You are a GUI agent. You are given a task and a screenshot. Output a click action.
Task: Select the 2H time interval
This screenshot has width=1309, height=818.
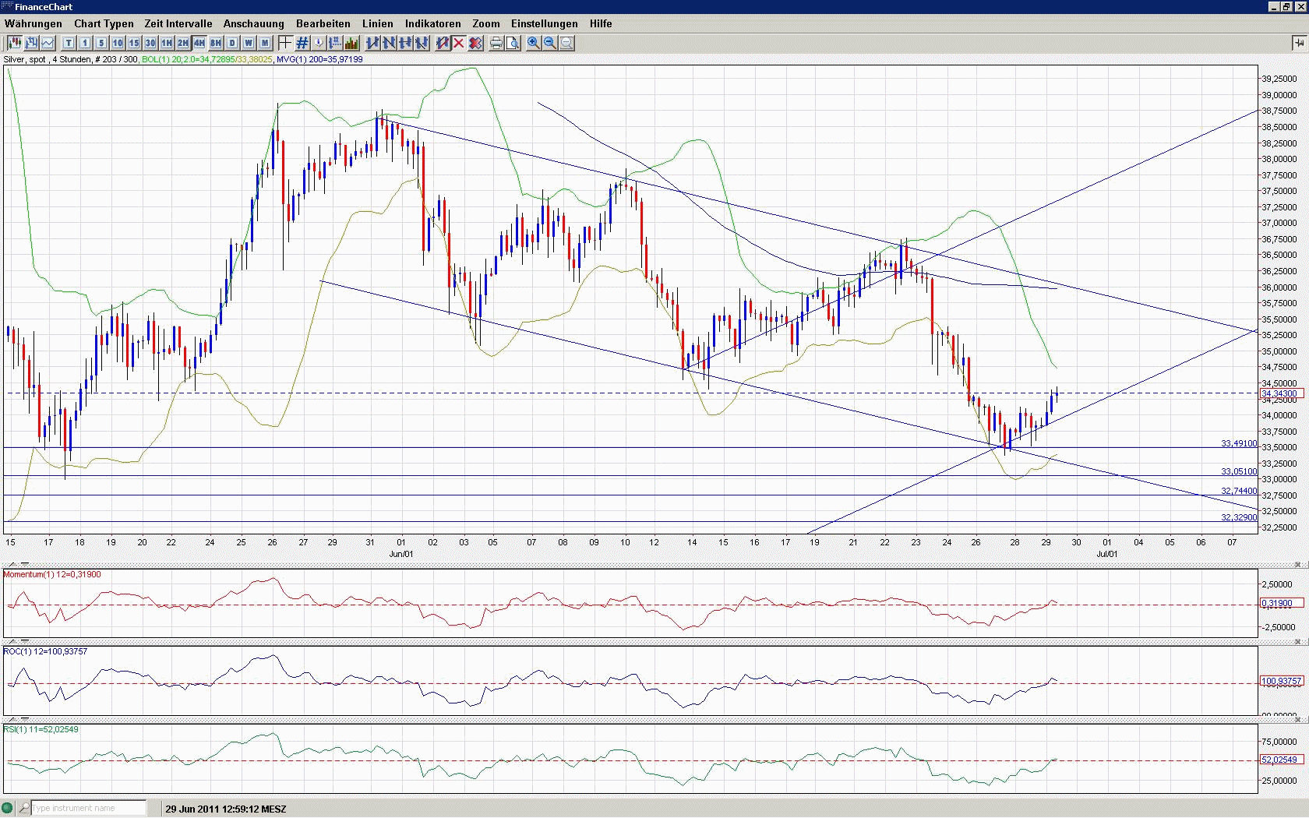click(183, 43)
